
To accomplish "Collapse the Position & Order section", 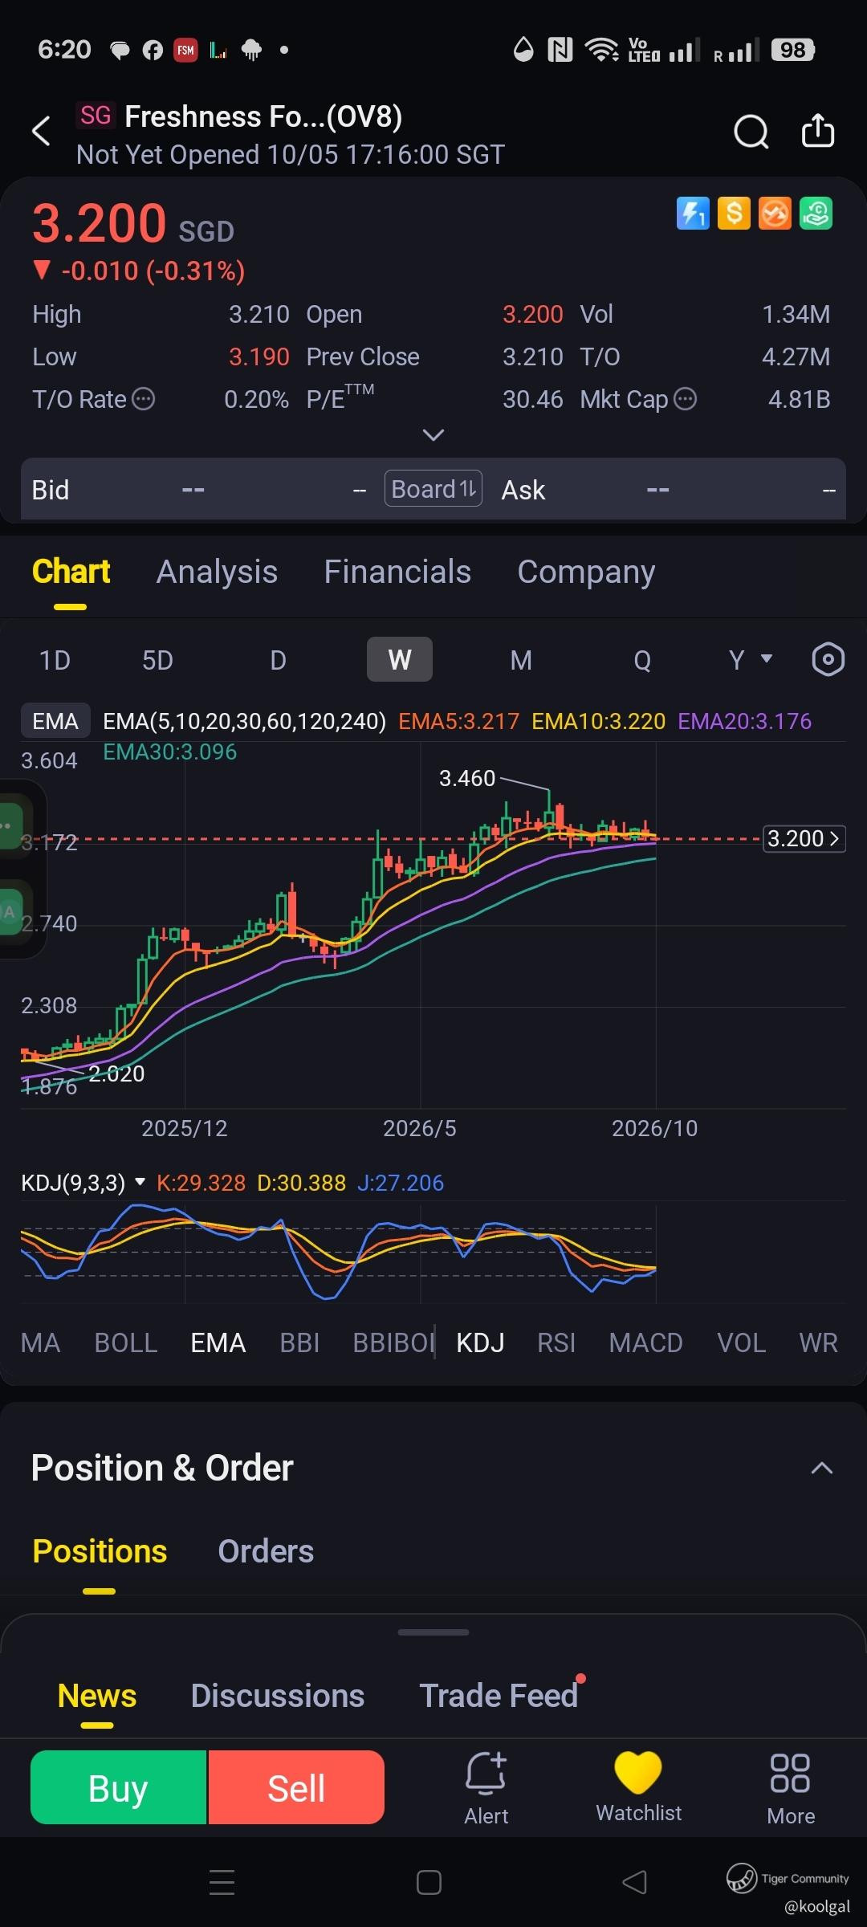I will (821, 1468).
